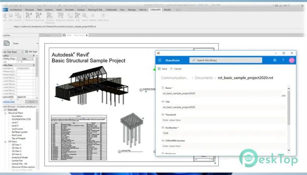
Task: Click the Check Out ribbon icon
Action: pos(39,15)
